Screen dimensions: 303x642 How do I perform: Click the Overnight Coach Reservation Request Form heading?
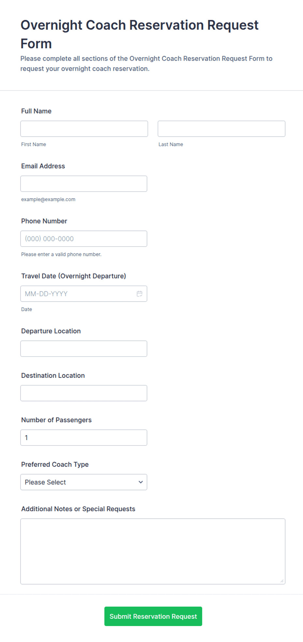[x=139, y=34]
